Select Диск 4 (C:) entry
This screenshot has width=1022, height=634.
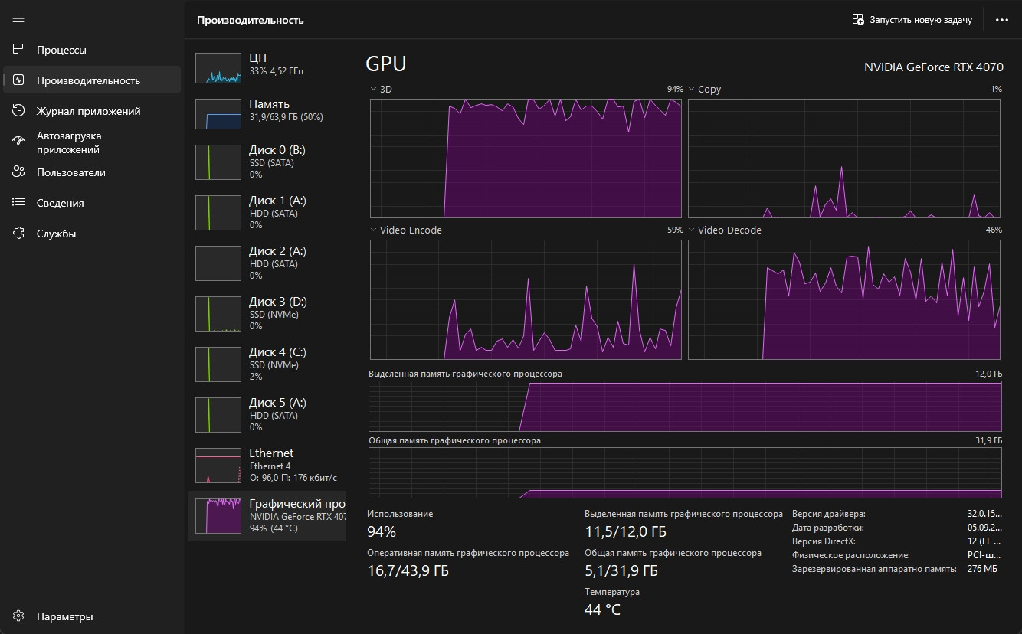[267, 364]
